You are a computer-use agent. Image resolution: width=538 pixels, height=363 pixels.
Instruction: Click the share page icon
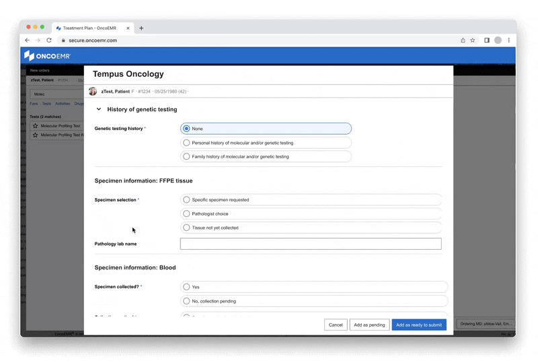point(463,40)
